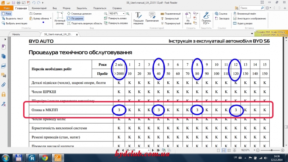Rotate page with Повернуть влево
This screenshot has height=162, width=288.
click(115, 19)
